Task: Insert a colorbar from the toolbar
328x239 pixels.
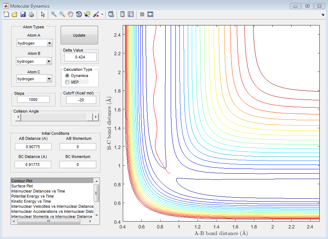Action: [x=122, y=14]
